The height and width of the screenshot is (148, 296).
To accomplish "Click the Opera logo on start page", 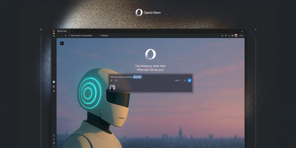I will 150,55.
